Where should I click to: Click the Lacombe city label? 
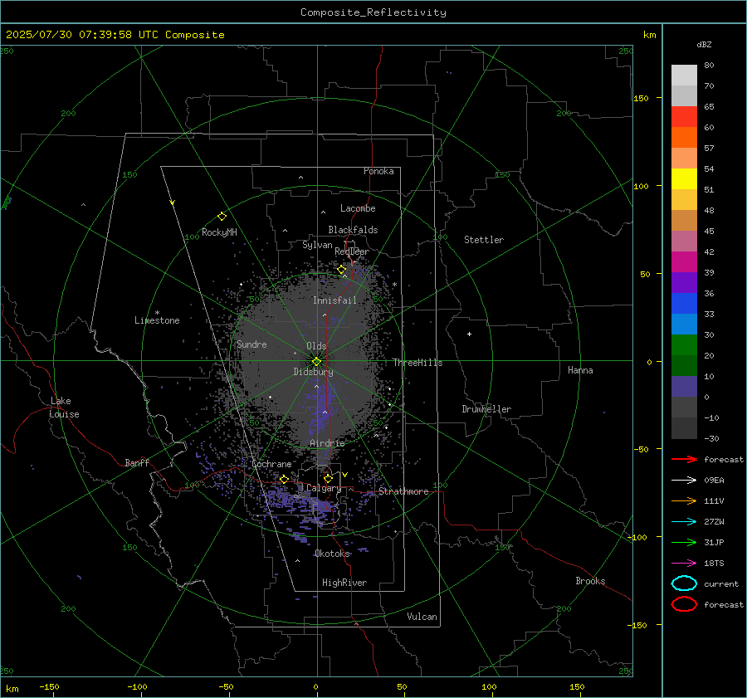click(358, 208)
